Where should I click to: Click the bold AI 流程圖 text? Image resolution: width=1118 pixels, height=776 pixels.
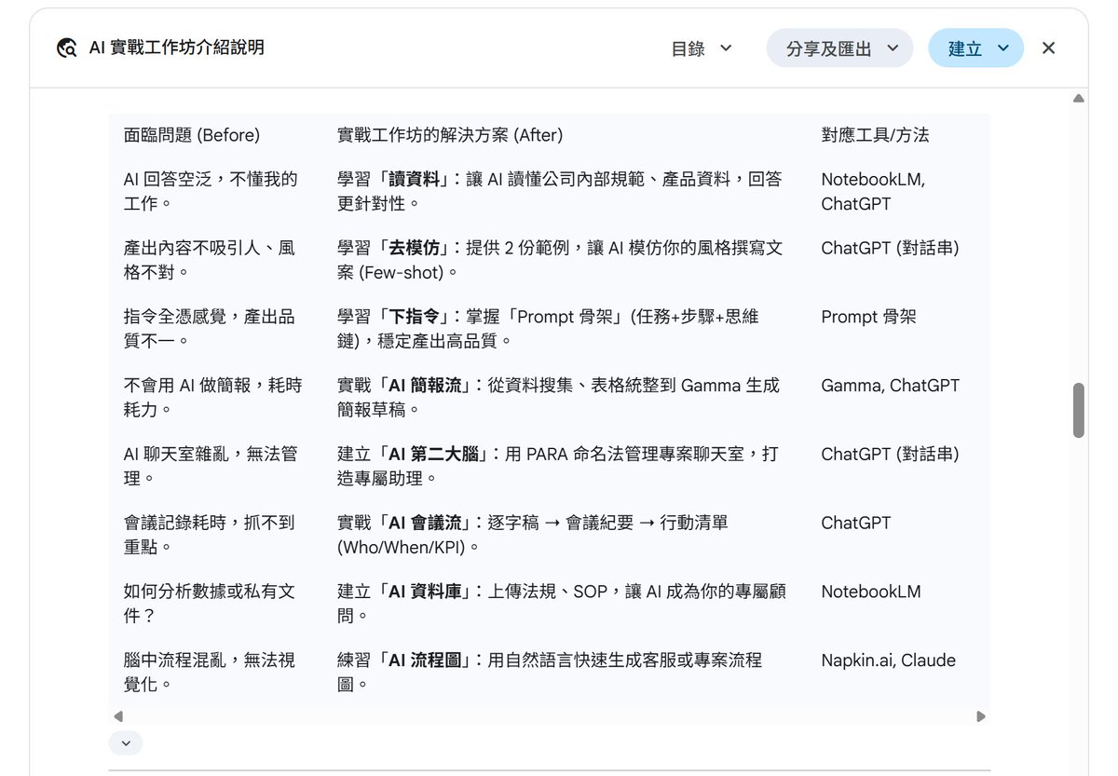429,660
